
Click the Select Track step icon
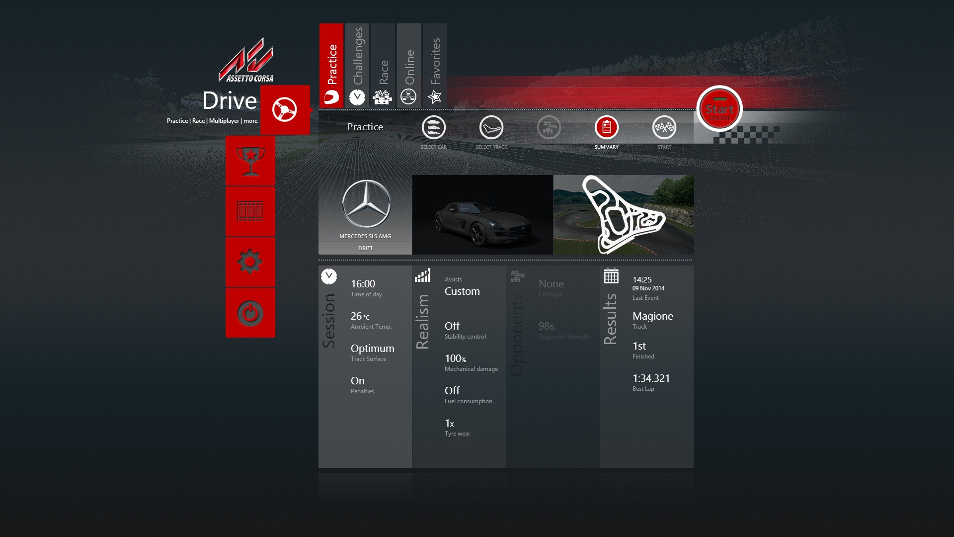pos(491,128)
